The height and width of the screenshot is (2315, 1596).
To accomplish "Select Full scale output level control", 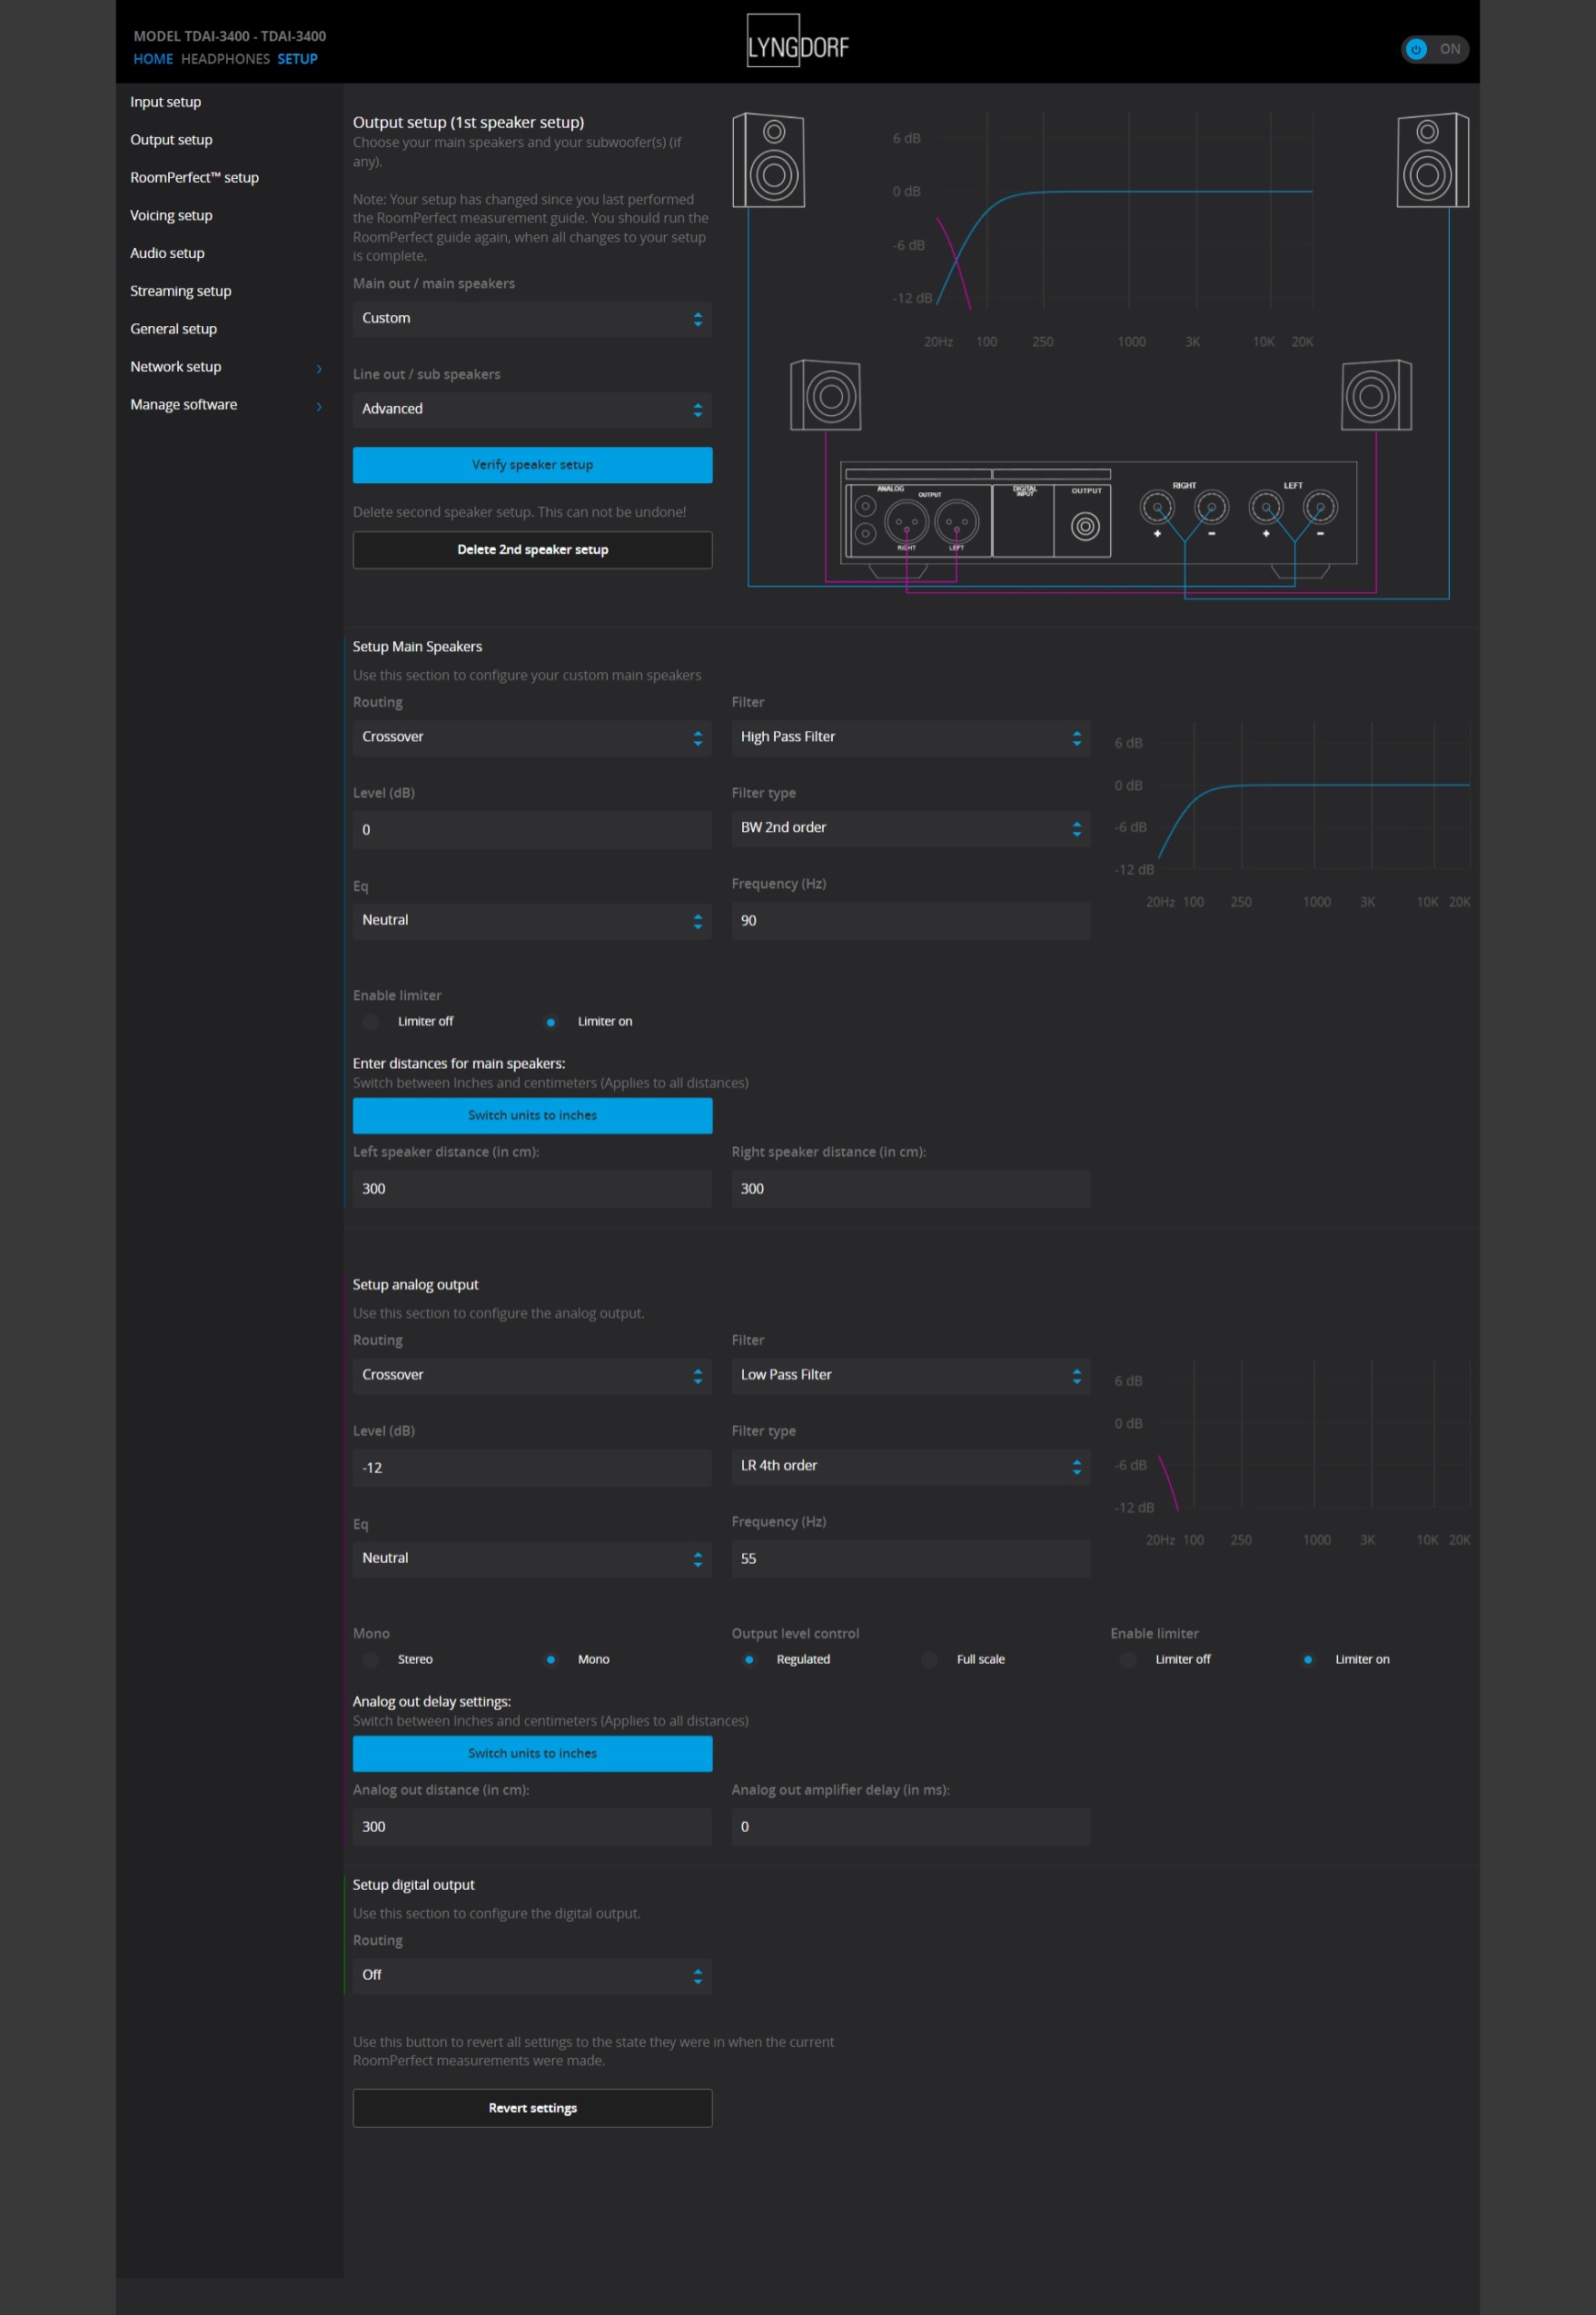I will [x=929, y=1659].
